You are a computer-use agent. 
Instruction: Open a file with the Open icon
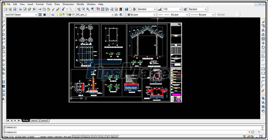[10, 9]
